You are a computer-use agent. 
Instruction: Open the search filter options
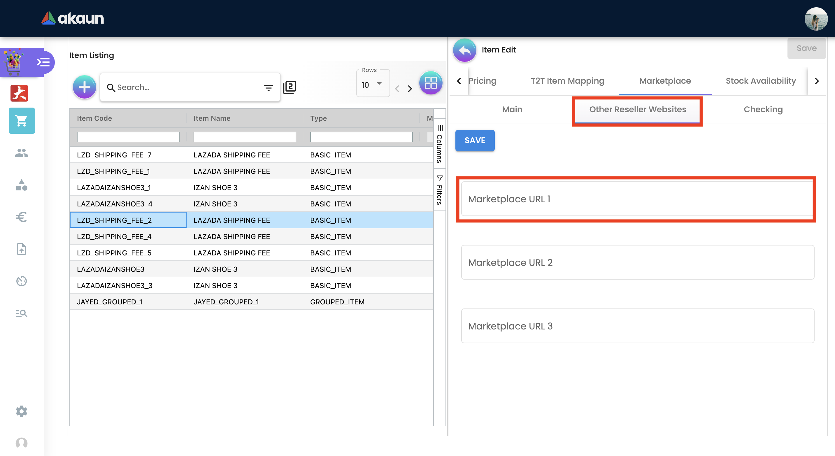[x=268, y=87]
